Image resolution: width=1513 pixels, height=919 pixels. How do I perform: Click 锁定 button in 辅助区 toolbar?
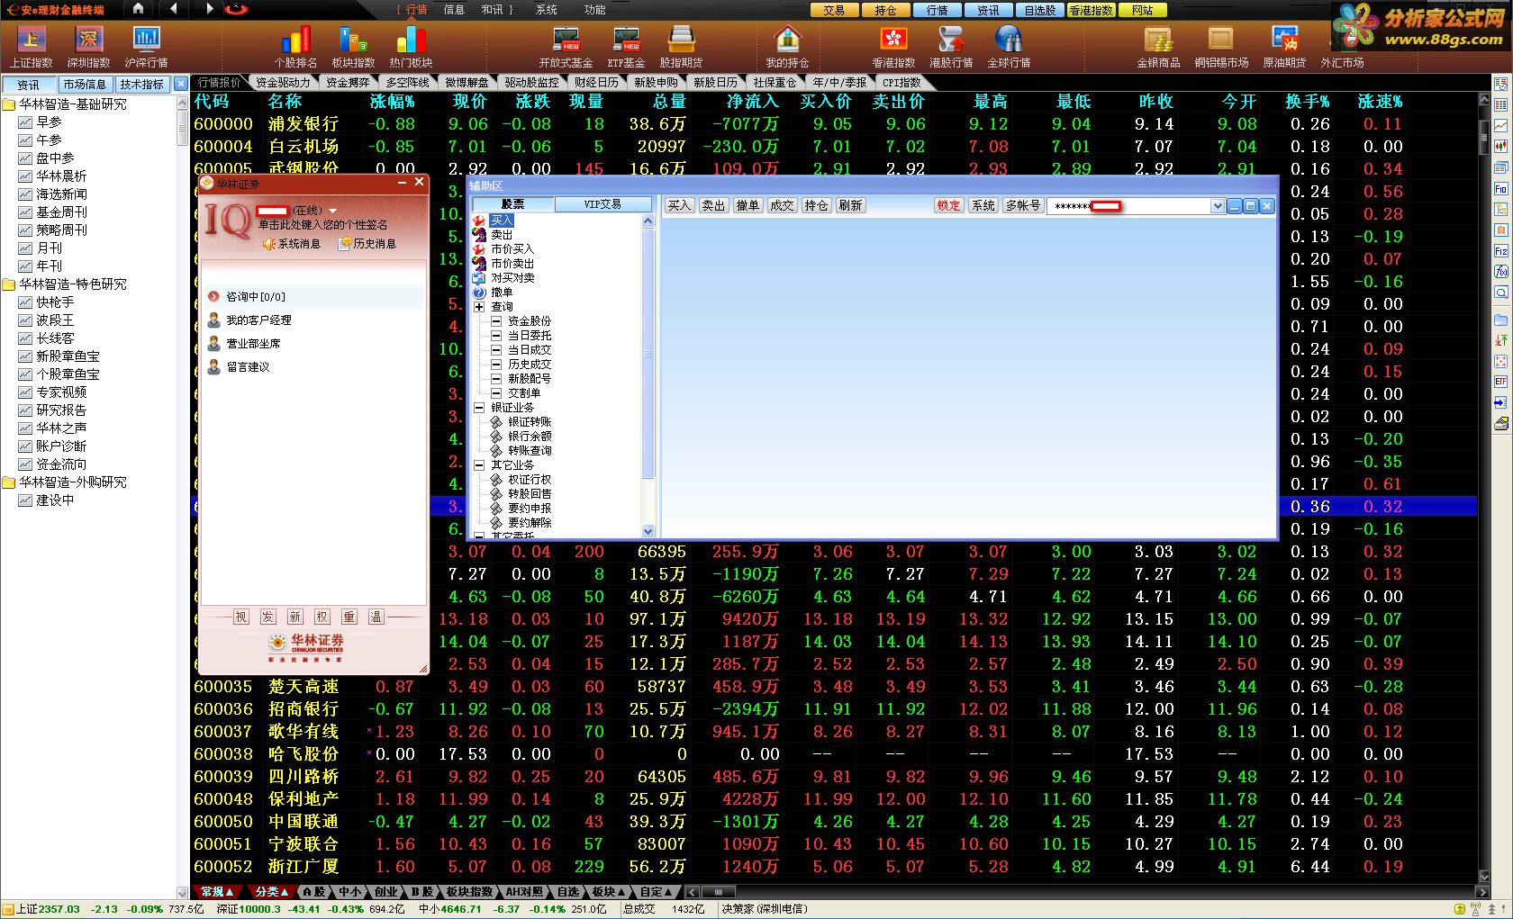coord(948,206)
